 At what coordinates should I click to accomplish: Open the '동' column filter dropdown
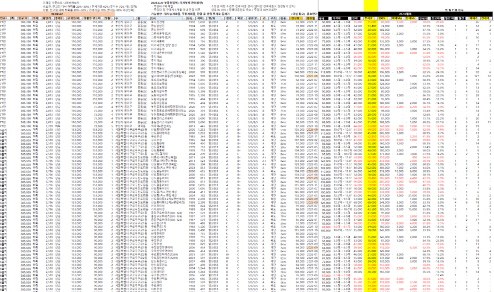click(x=149, y=18)
